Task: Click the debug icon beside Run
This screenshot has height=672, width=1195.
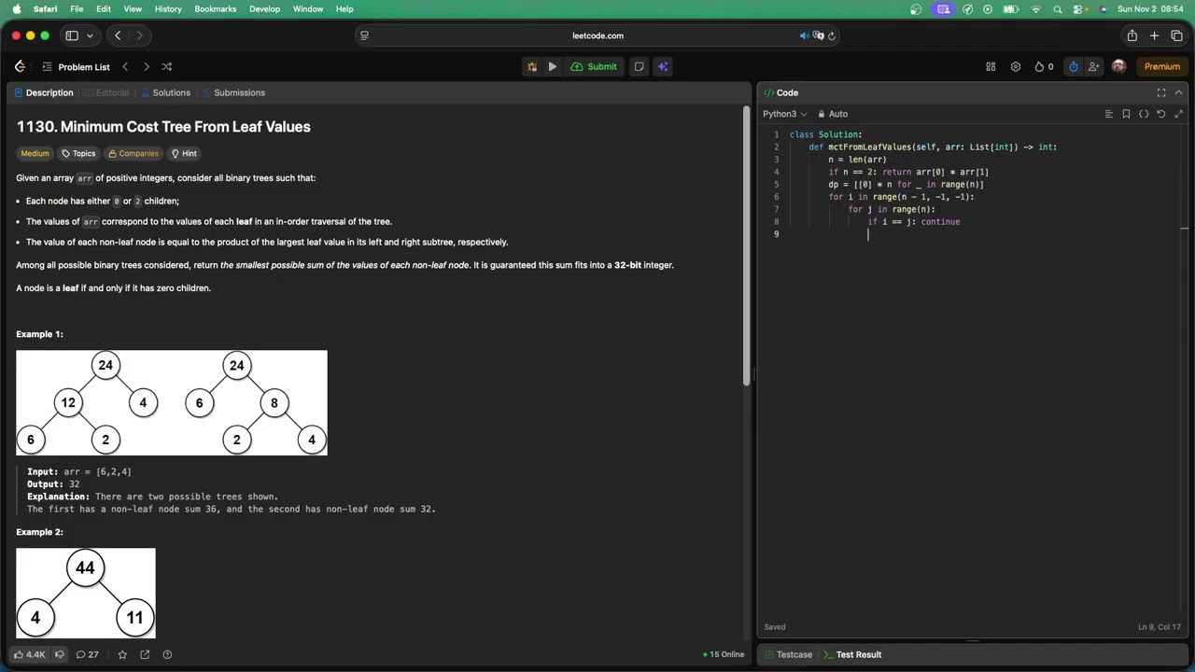Action: pos(531,66)
